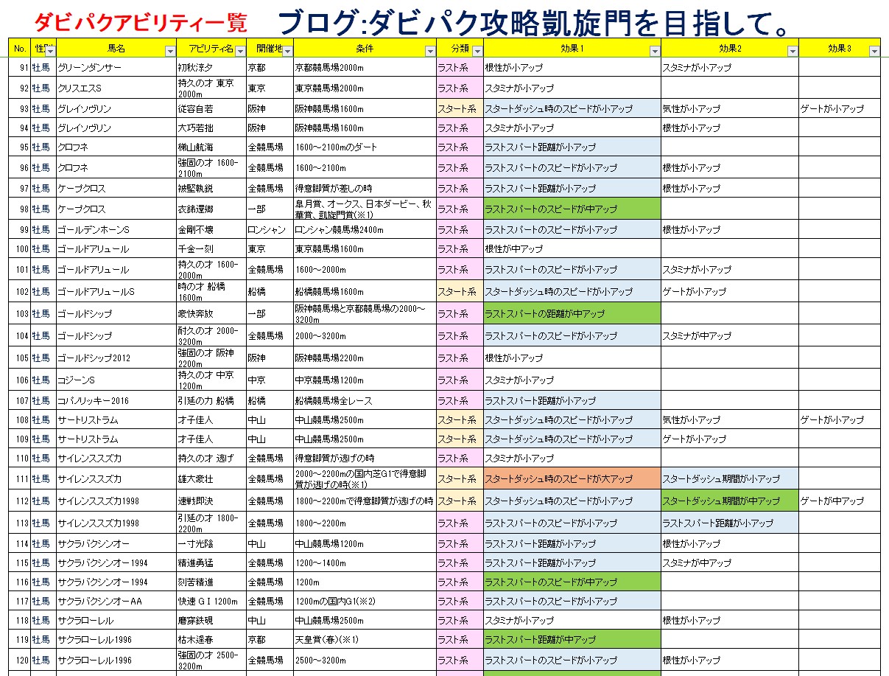Image resolution: width=889 pixels, height=676 pixels.
Task: Select row number 91 cell
Action: (20, 67)
